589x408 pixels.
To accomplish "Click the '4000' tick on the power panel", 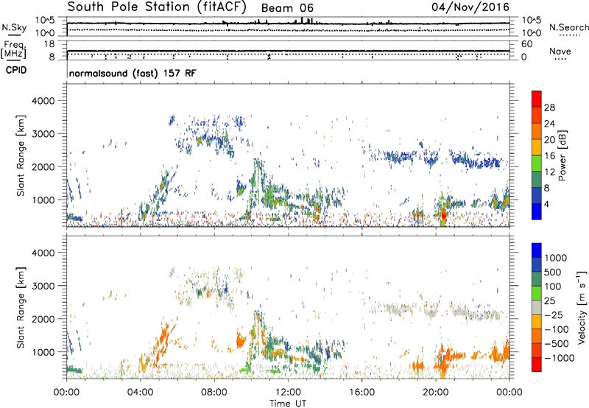I will (x=43, y=101).
